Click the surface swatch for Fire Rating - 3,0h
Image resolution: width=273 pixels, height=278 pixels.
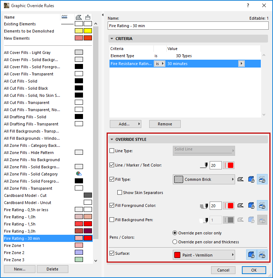click(88, 231)
